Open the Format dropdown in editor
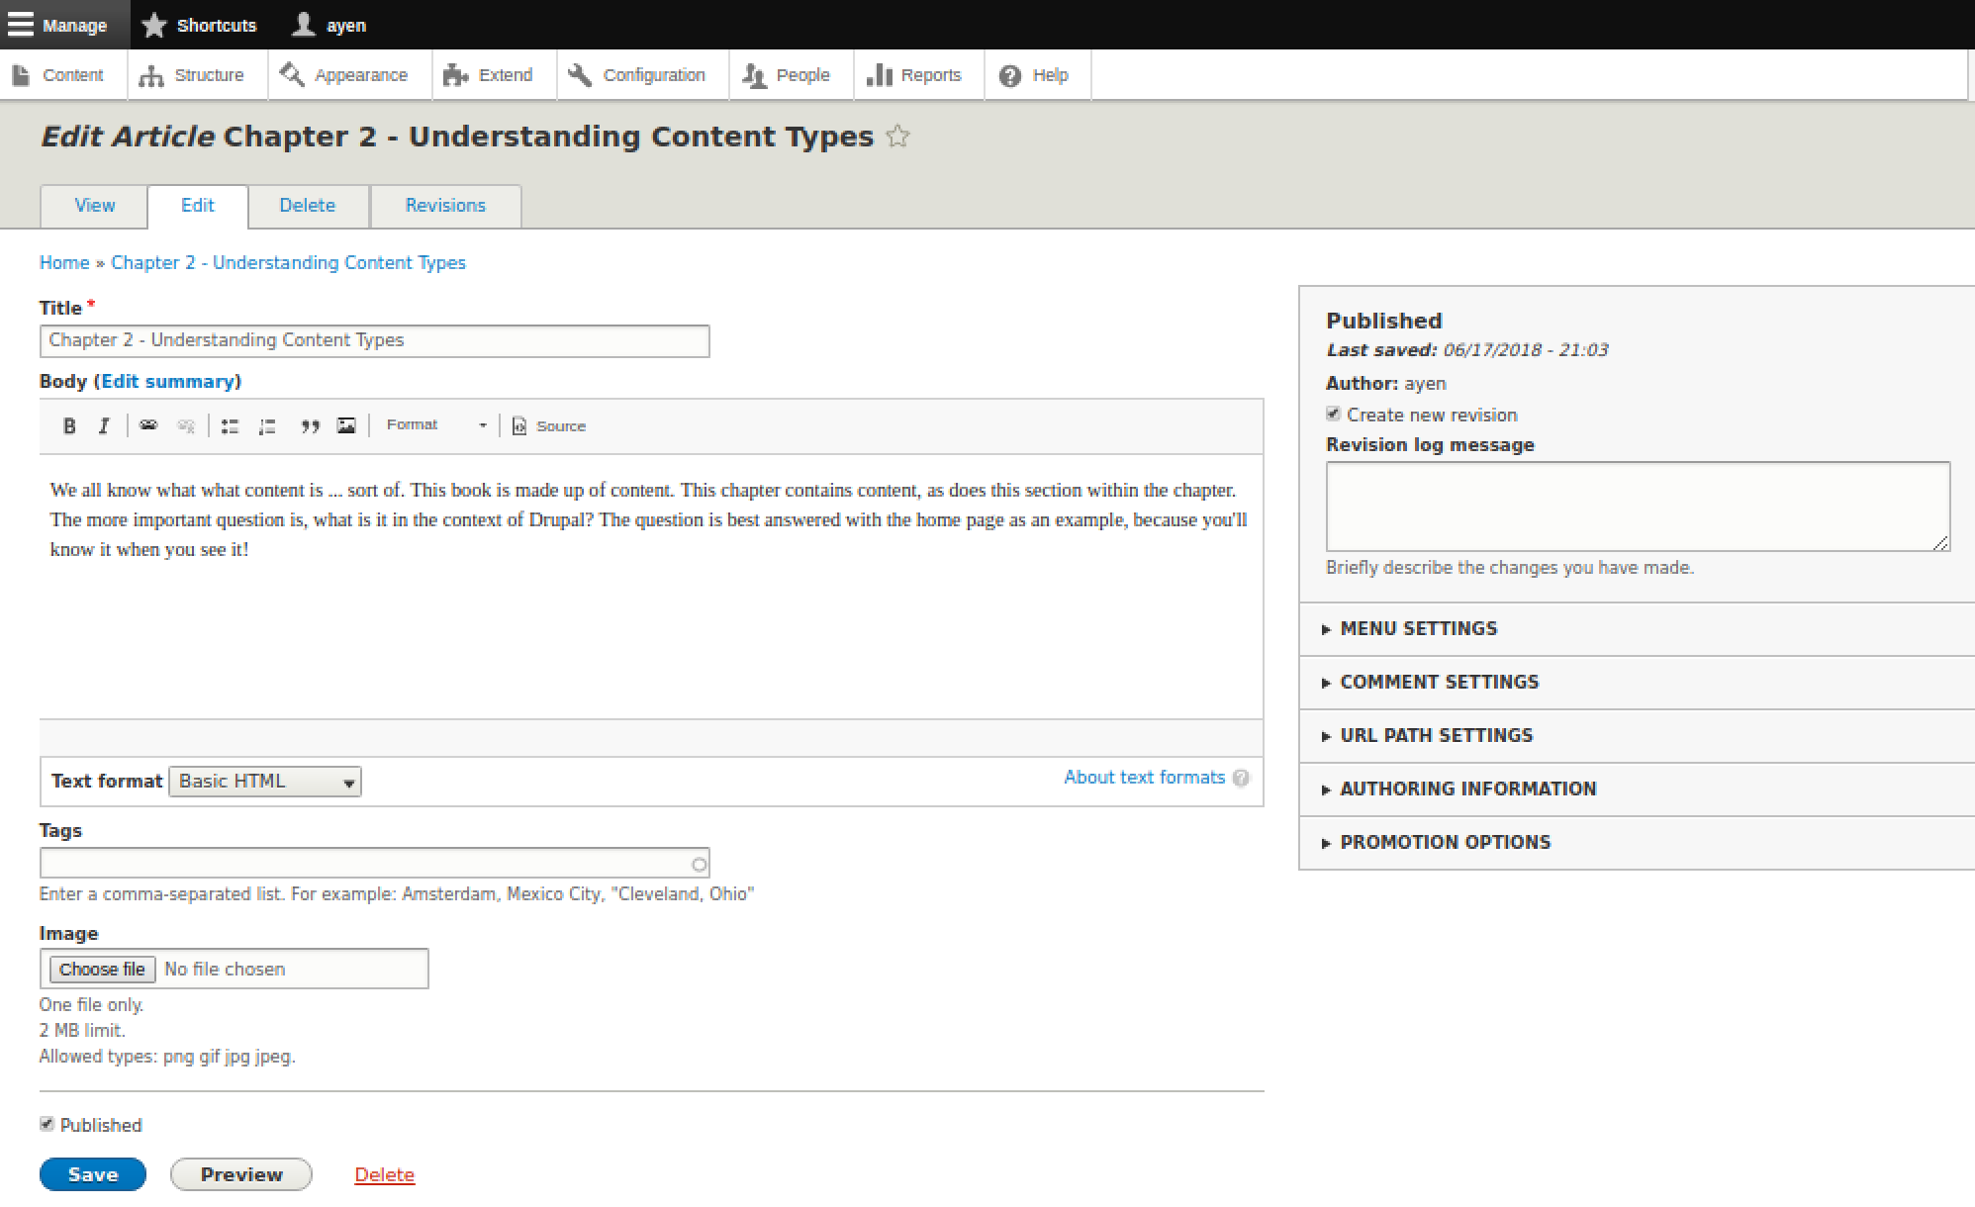The height and width of the screenshot is (1207, 1975). click(436, 424)
